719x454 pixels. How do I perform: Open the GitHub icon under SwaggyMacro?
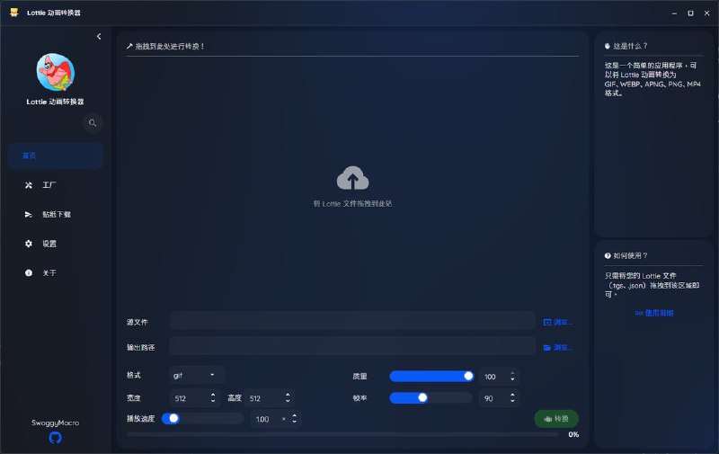coord(56,437)
